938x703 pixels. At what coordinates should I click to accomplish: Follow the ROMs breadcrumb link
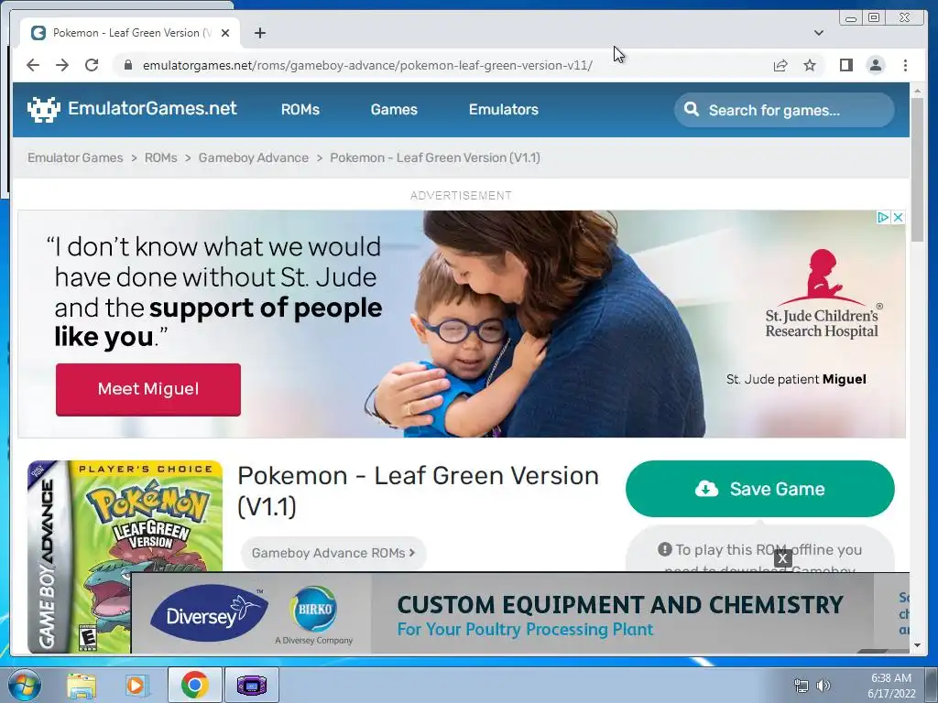tap(161, 157)
